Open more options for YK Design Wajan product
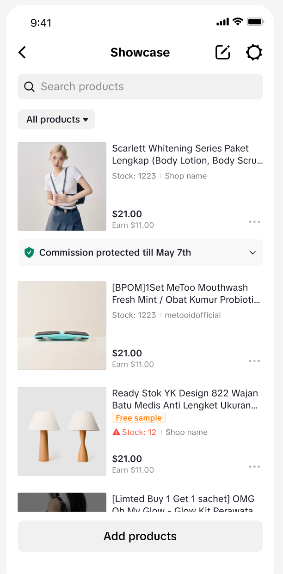The width and height of the screenshot is (283, 574). point(254,467)
